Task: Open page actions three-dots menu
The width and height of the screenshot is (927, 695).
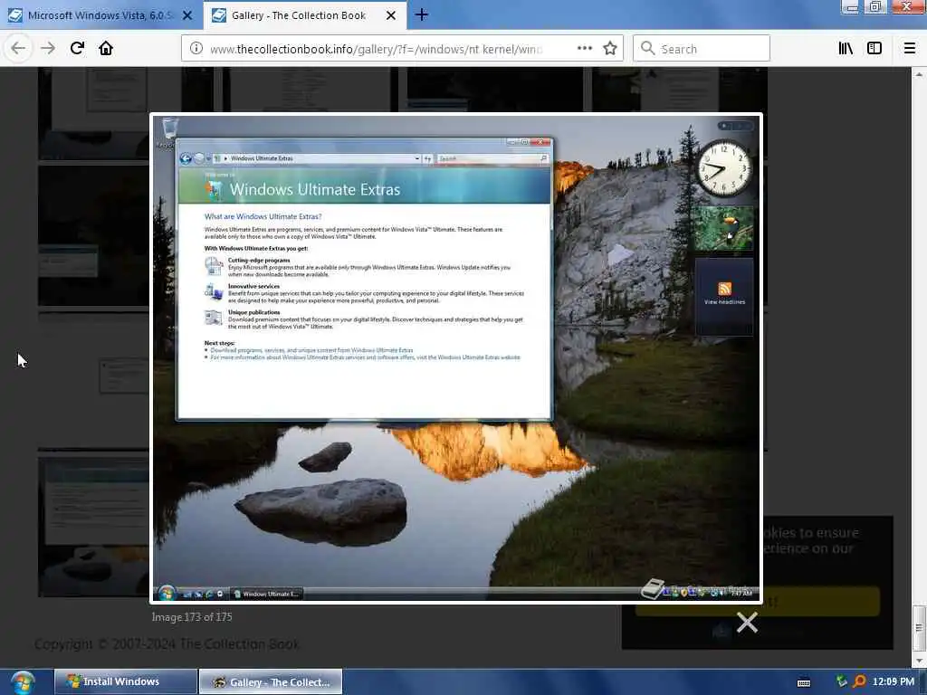Action: (585, 48)
